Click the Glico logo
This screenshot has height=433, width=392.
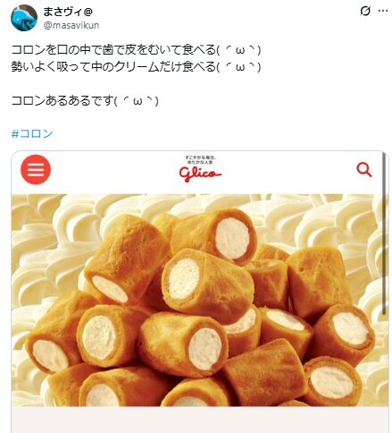click(x=200, y=174)
